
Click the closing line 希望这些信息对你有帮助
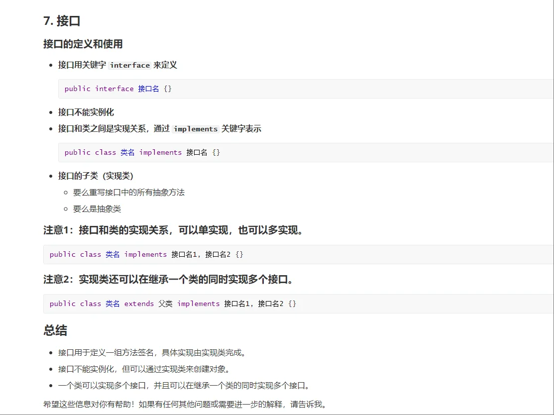coord(184,405)
